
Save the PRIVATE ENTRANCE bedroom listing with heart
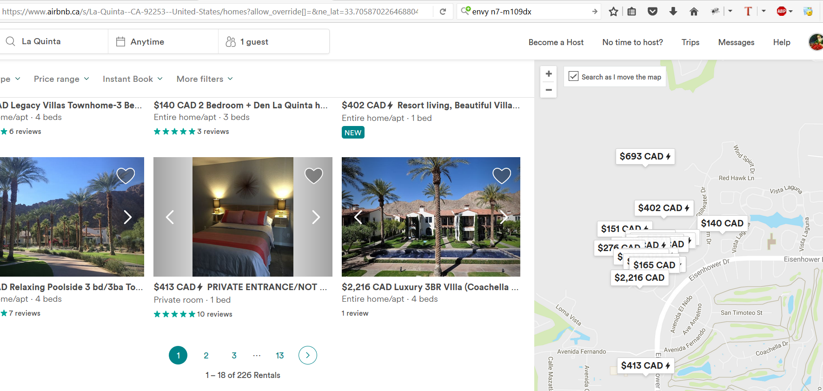coord(313,175)
